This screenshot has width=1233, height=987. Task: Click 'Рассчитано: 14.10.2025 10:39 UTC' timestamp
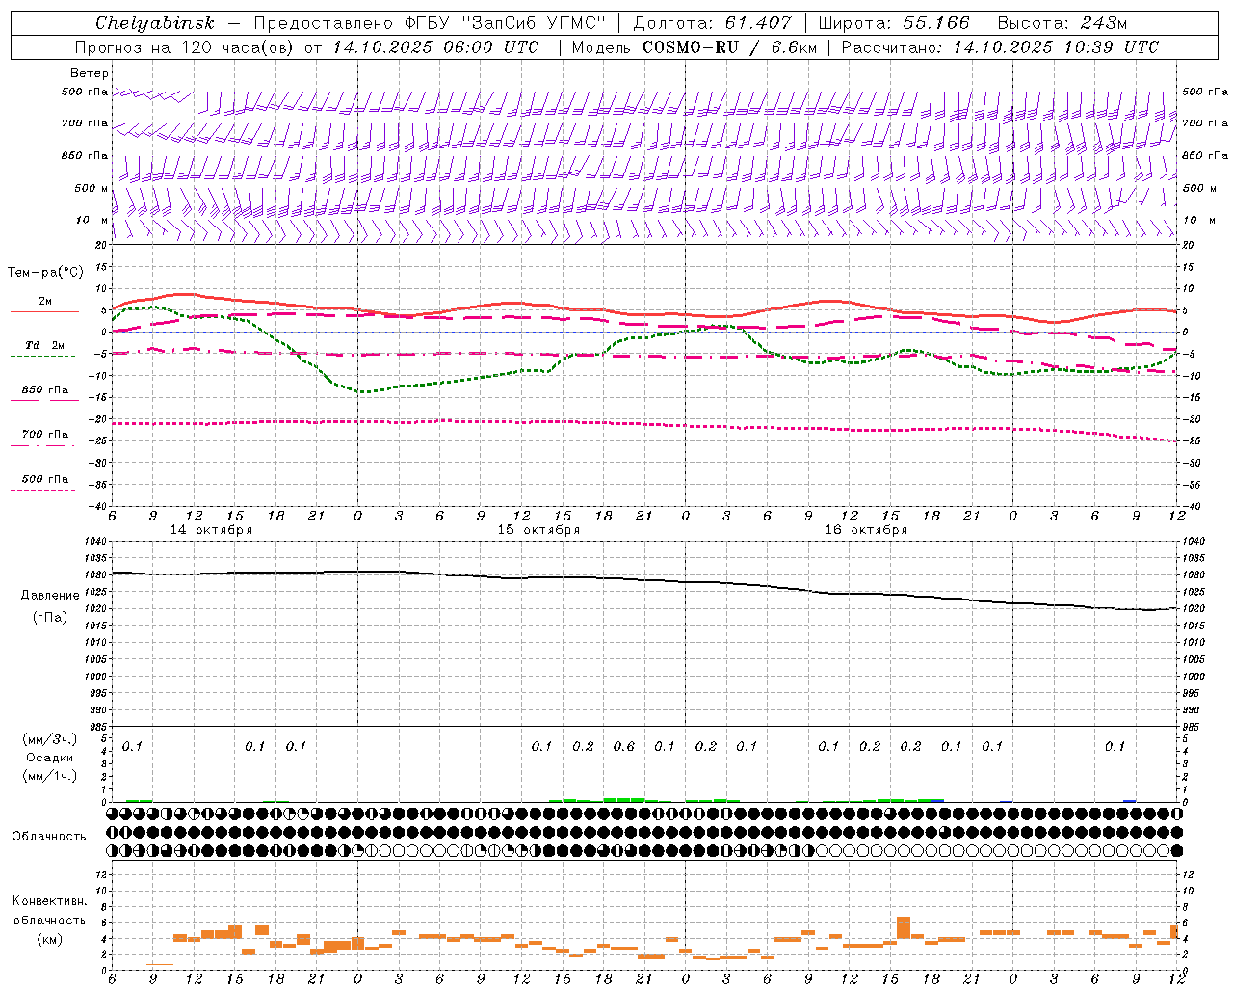point(1000,47)
